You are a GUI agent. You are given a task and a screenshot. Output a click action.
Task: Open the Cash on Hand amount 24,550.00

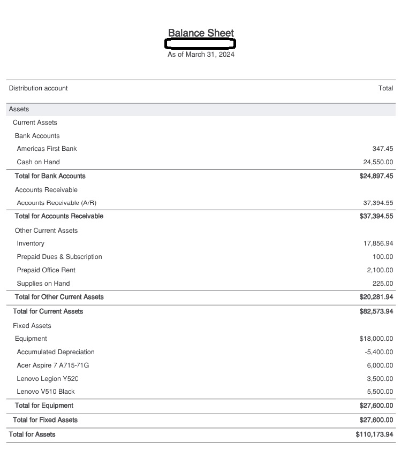378,162
